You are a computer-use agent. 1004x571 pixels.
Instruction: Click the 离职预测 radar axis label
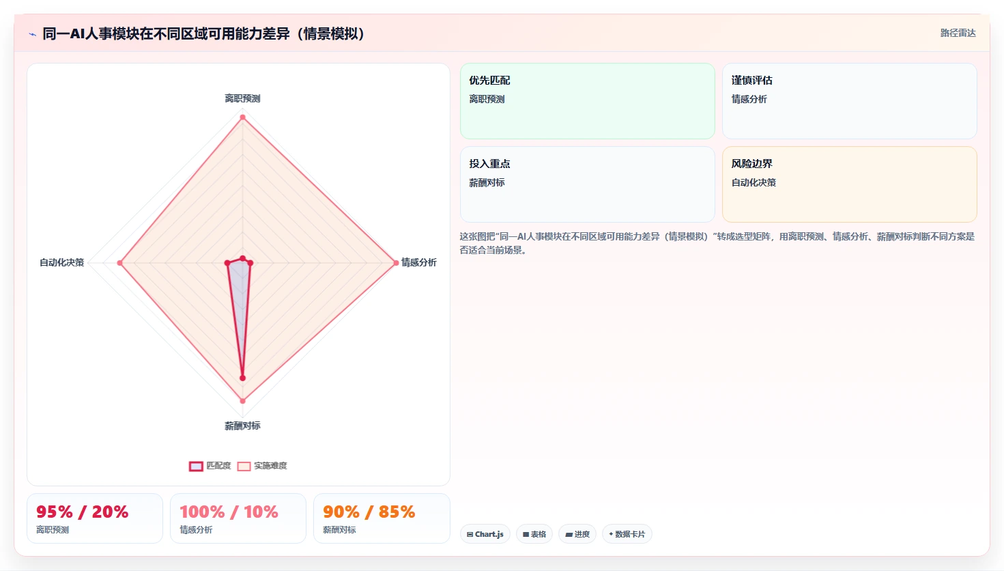[x=242, y=98]
